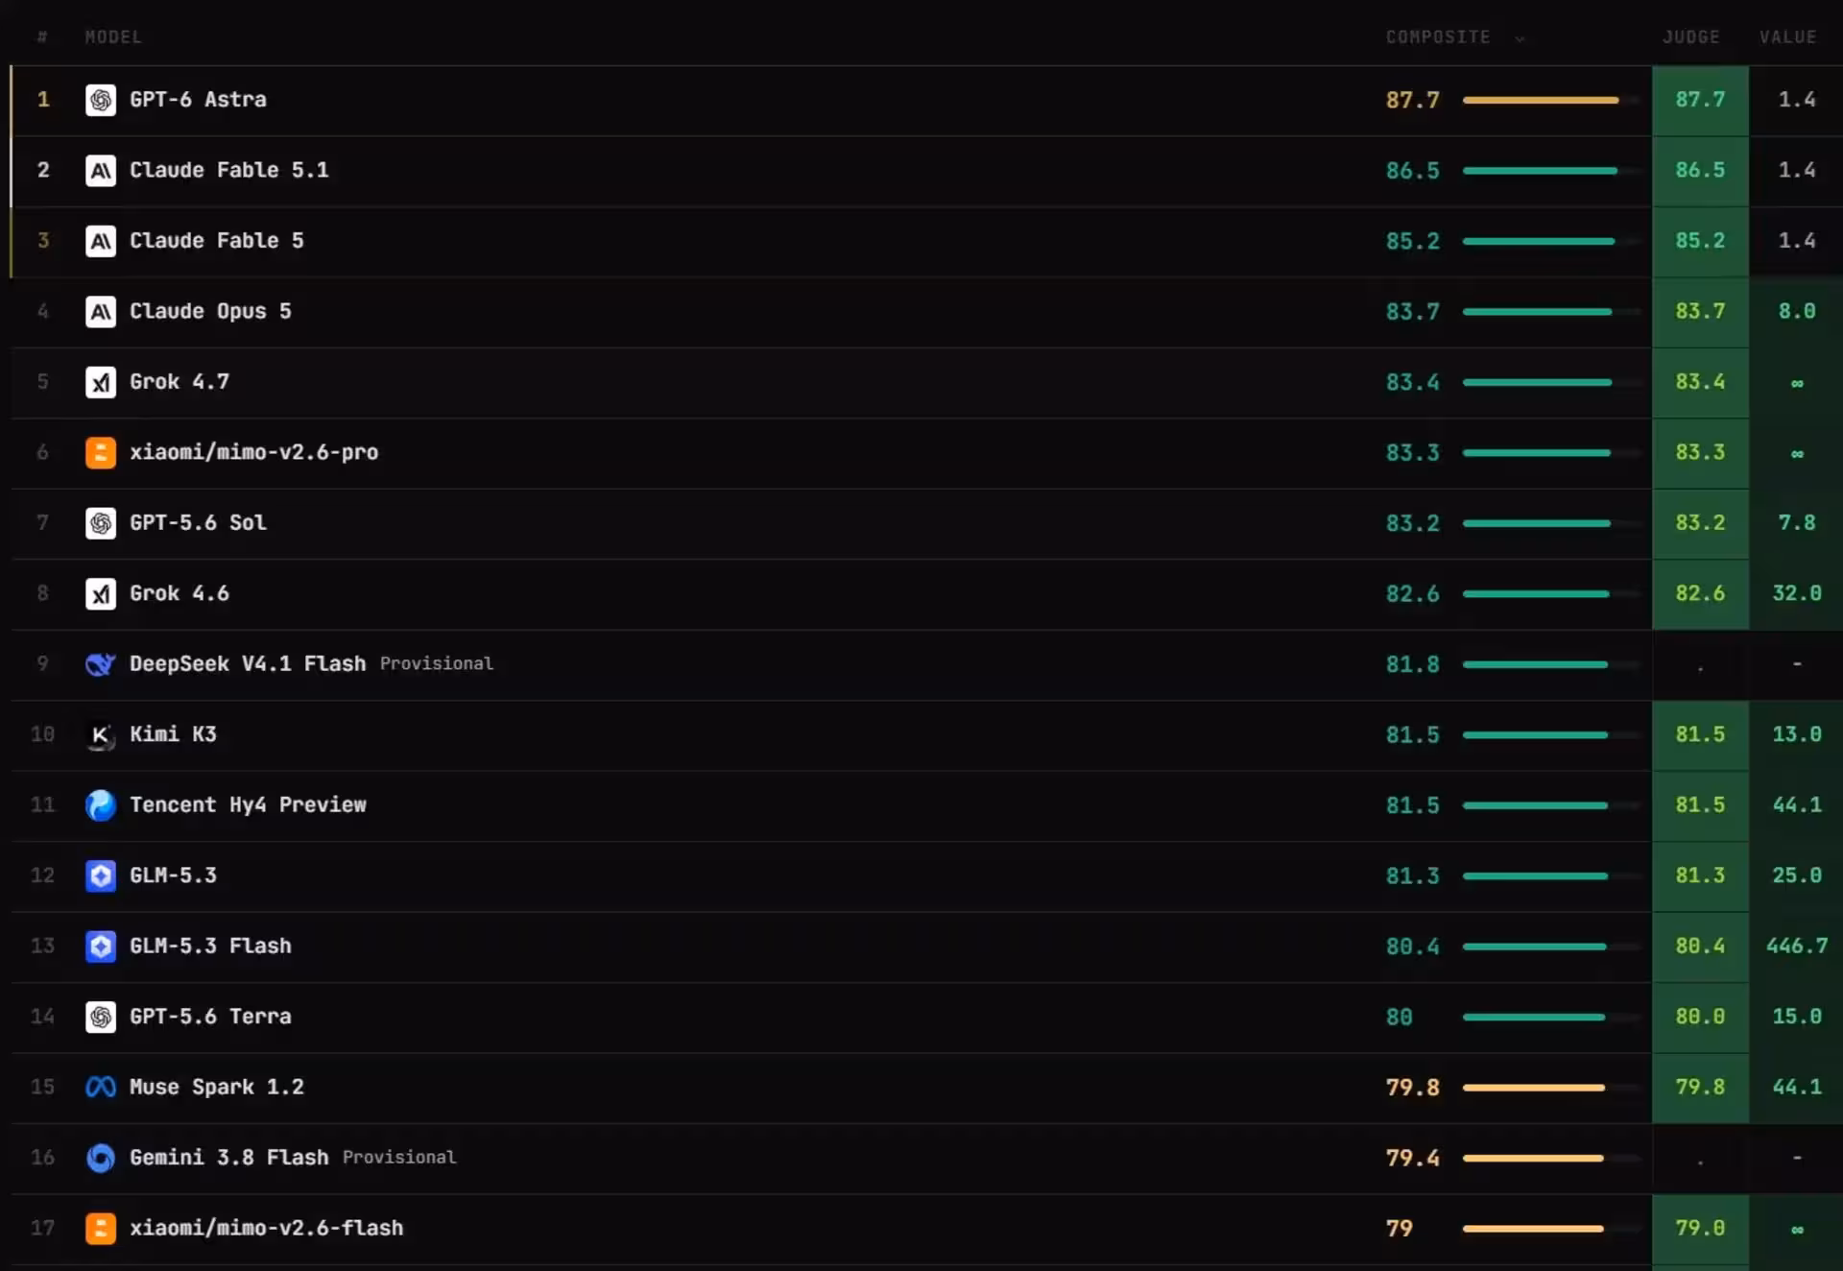Click the DeepSeek whale icon
This screenshot has height=1271, width=1843.
tap(101, 664)
